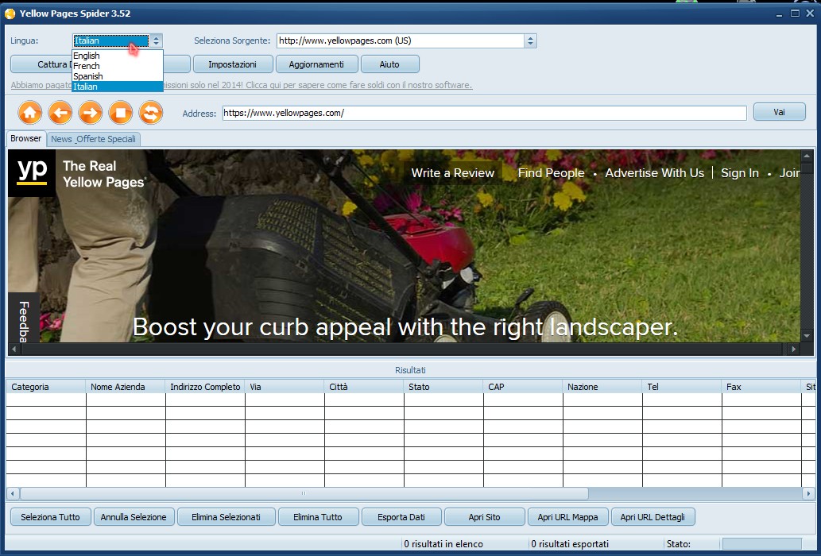Click the orange Home navigation icon
821x556 pixels.
30,113
